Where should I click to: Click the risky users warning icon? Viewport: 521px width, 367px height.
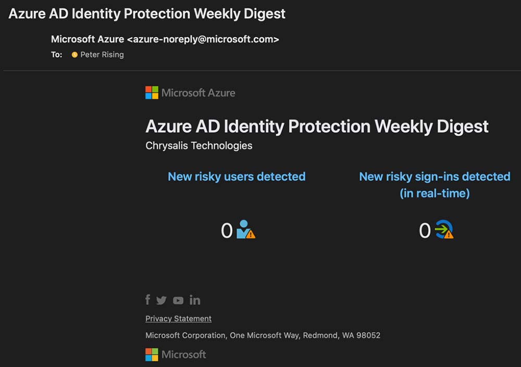tap(245, 230)
